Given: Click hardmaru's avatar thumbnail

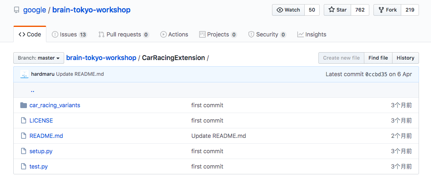Looking at the screenshot, I should pos(24,74).
